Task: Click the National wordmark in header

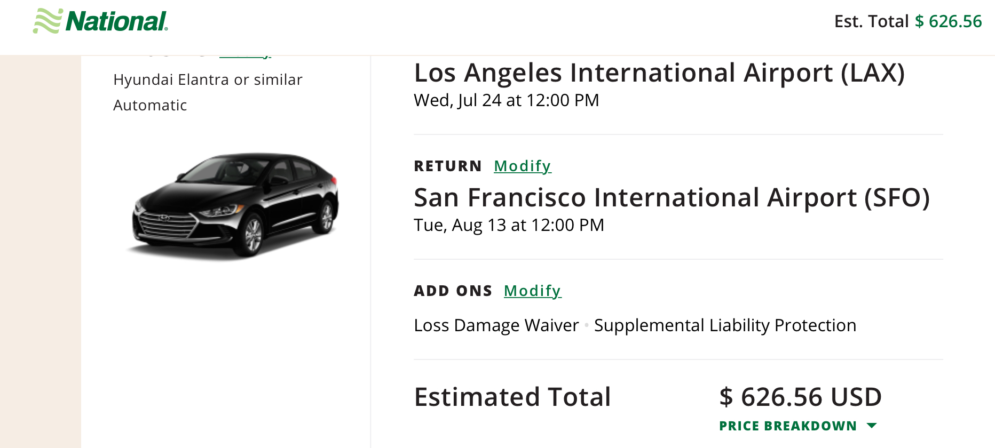Action: 116,22
